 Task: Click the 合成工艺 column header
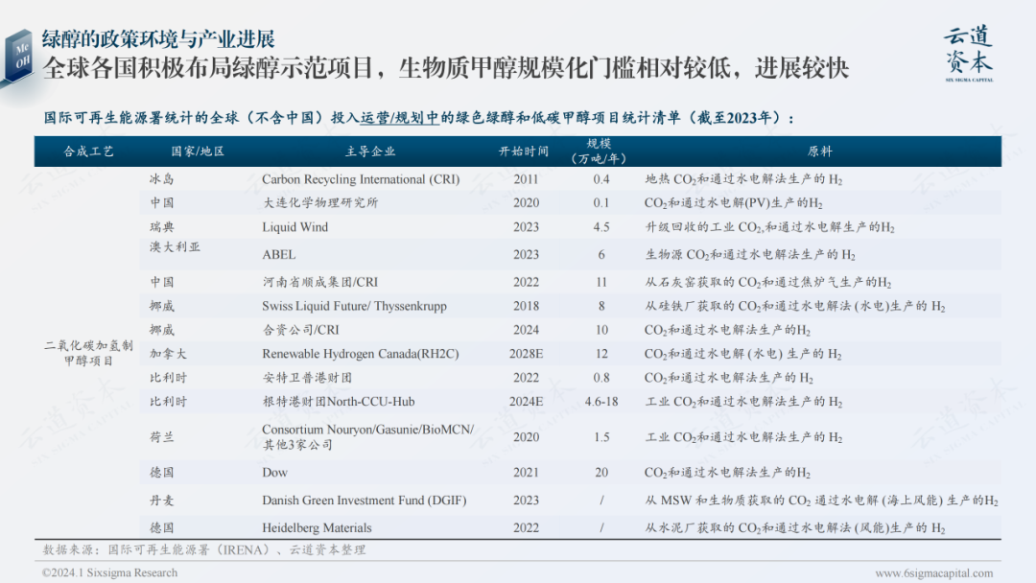coord(88,152)
